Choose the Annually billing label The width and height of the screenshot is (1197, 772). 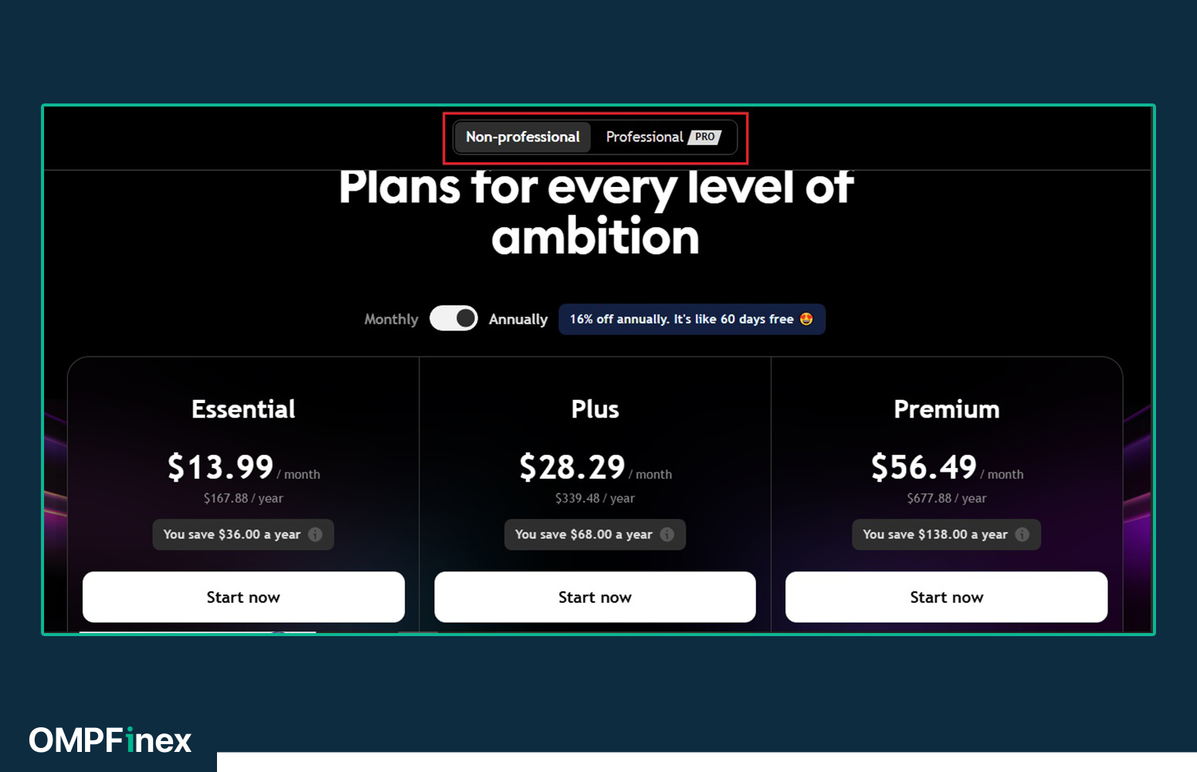pos(518,319)
